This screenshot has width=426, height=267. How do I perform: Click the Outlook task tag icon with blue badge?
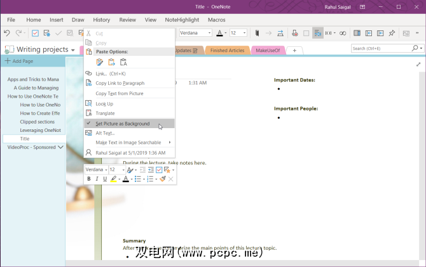46,33
